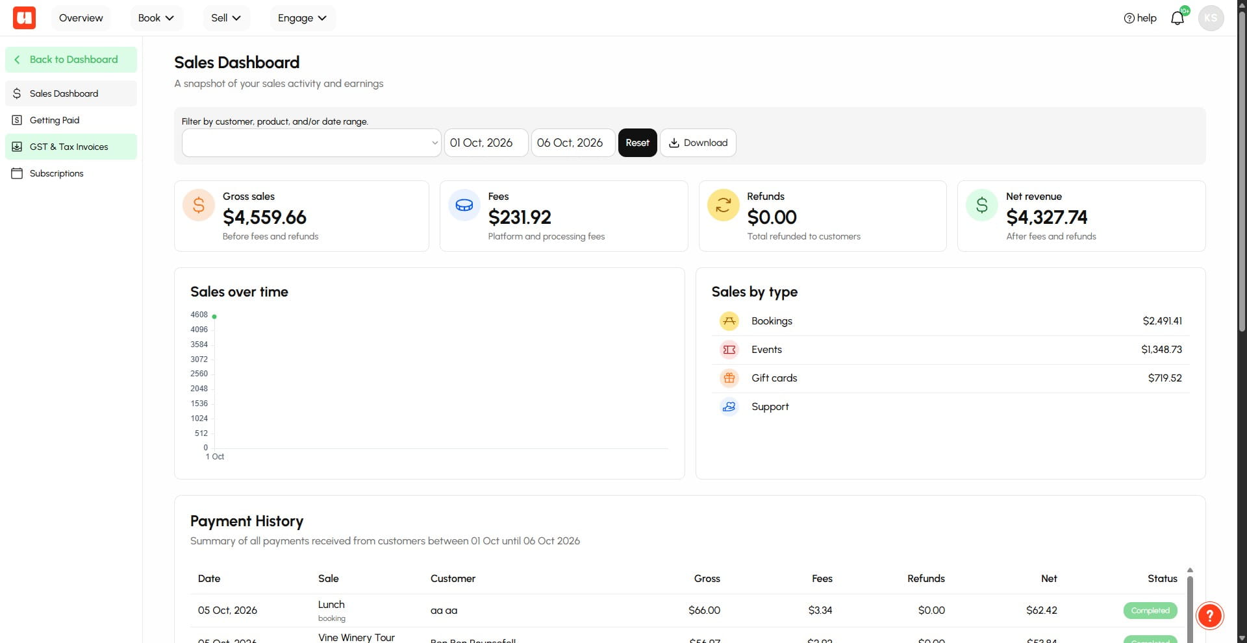Open the notifications bell icon
The width and height of the screenshot is (1247, 643).
click(x=1177, y=18)
